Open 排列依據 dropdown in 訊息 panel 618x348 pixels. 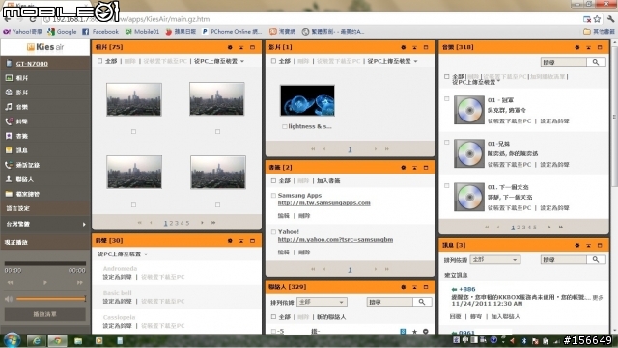pyautogui.click(x=495, y=260)
